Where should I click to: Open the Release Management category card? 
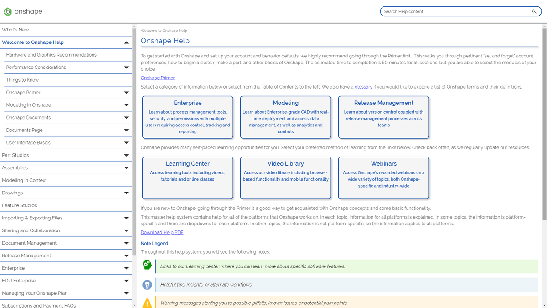tap(384, 117)
